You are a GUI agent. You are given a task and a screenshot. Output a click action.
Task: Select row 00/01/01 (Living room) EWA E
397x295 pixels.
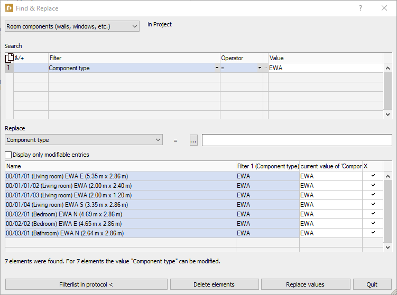point(121,176)
